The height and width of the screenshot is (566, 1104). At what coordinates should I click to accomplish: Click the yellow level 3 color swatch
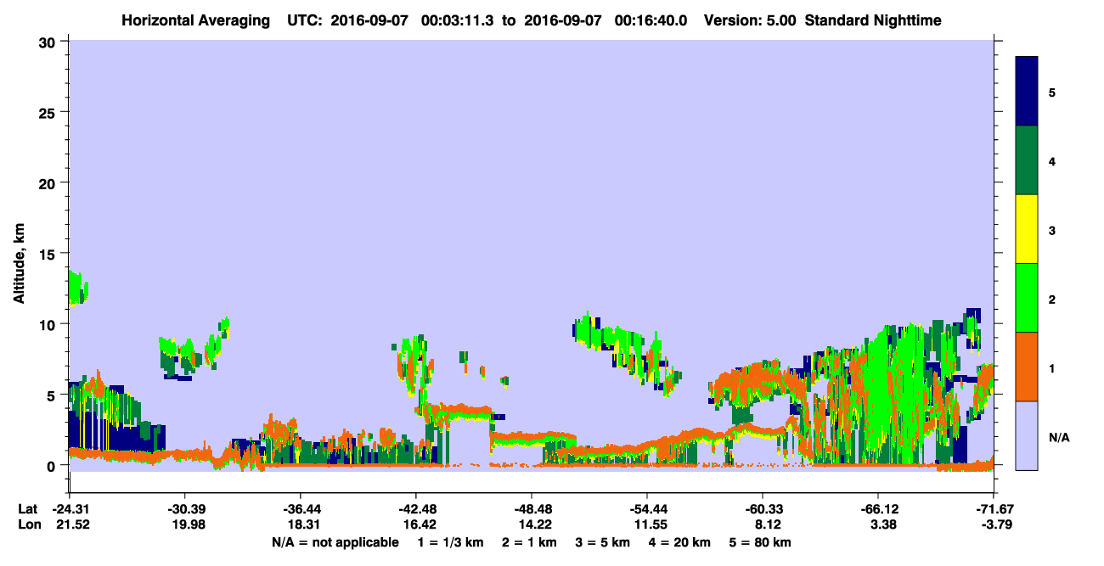click(x=1027, y=229)
